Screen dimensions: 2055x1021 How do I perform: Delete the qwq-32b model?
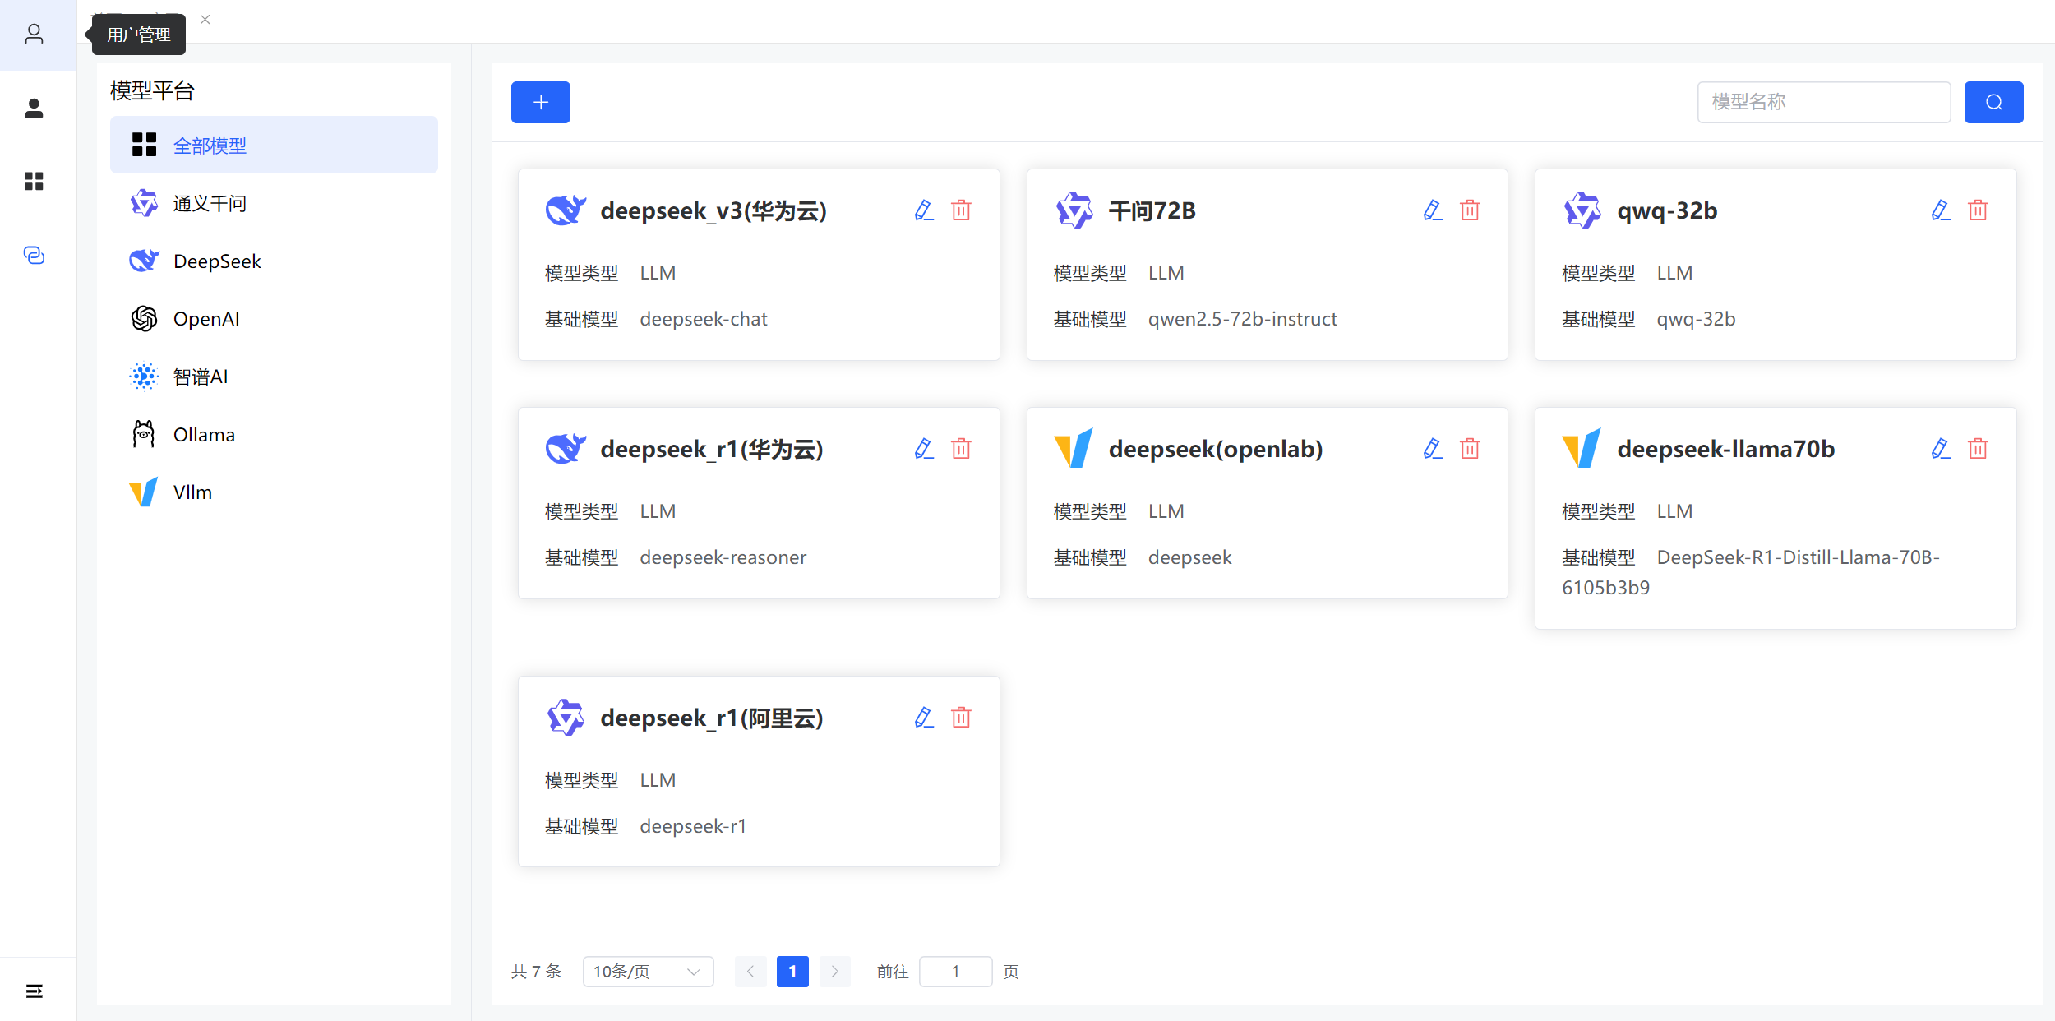[x=1978, y=210]
